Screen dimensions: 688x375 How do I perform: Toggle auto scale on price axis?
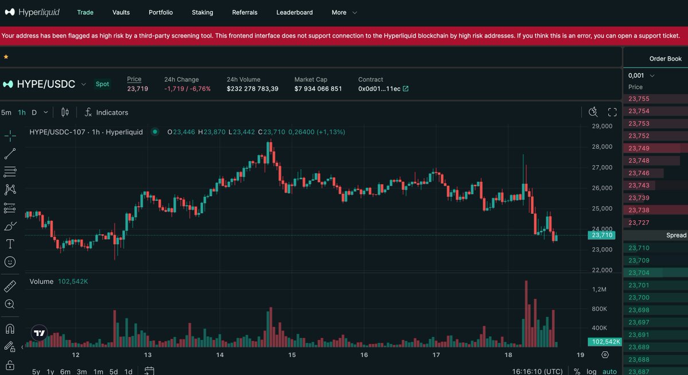click(x=609, y=372)
